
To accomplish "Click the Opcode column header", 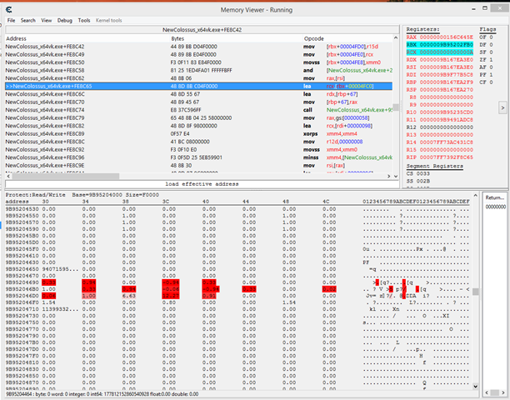I will click(314, 38).
